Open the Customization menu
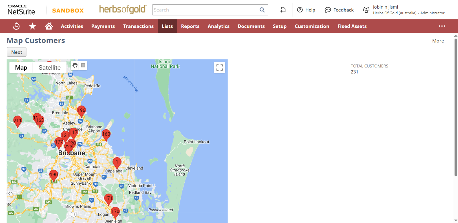 pos(312,26)
